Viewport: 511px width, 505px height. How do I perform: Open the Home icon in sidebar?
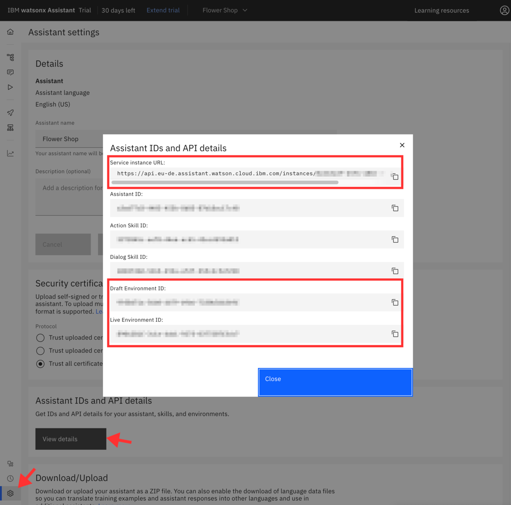tap(10, 32)
